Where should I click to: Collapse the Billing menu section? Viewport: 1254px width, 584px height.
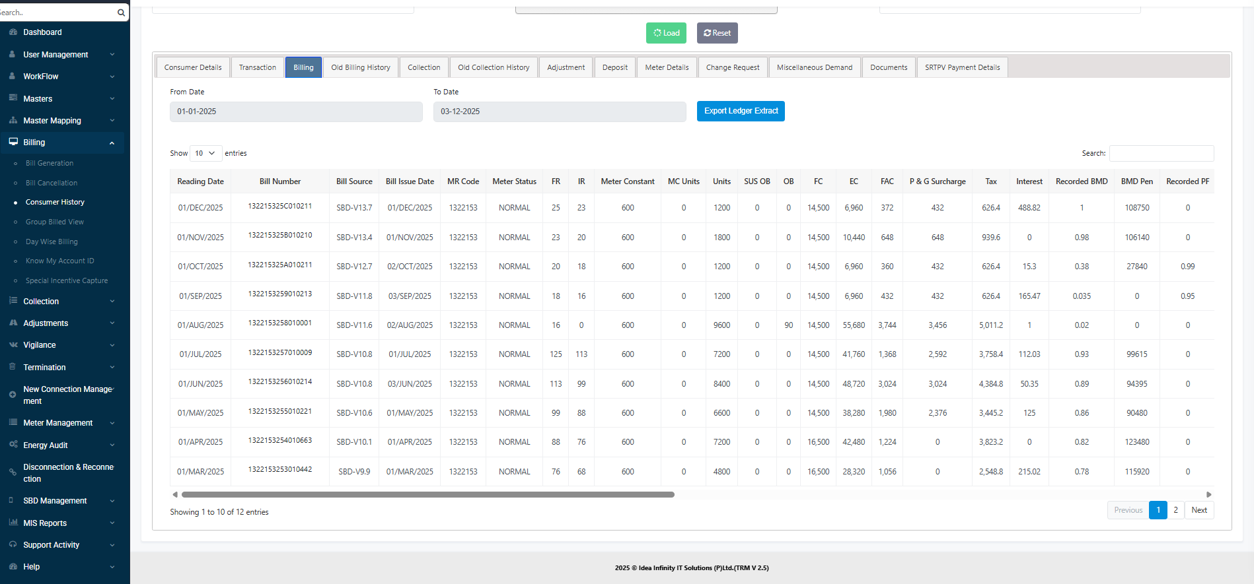point(112,143)
